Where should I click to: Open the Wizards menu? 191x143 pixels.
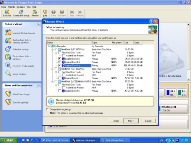click(11, 7)
